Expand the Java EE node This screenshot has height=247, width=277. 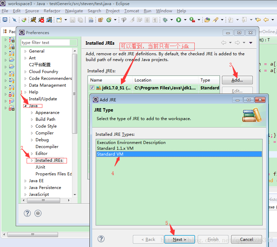coord(25,181)
